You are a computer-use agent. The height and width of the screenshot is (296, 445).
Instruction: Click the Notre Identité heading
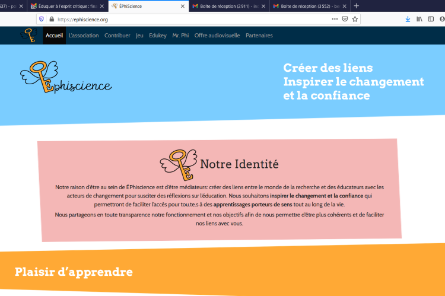pos(239,164)
